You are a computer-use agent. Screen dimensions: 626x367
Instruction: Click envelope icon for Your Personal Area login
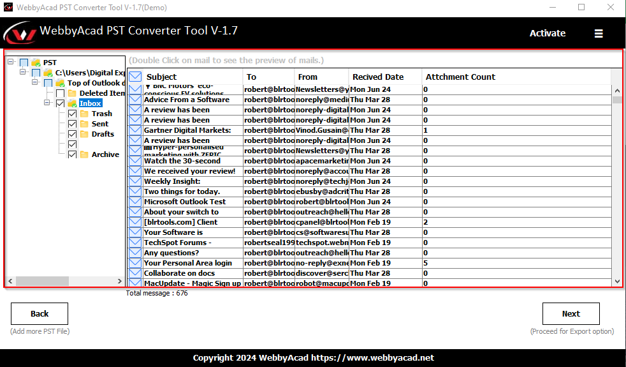(135, 263)
